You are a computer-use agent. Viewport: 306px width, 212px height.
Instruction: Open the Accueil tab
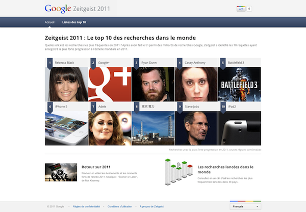pyautogui.click(x=49, y=22)
